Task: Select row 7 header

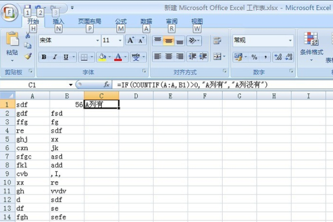Action: pyautogui.click(x=7, y=157)
